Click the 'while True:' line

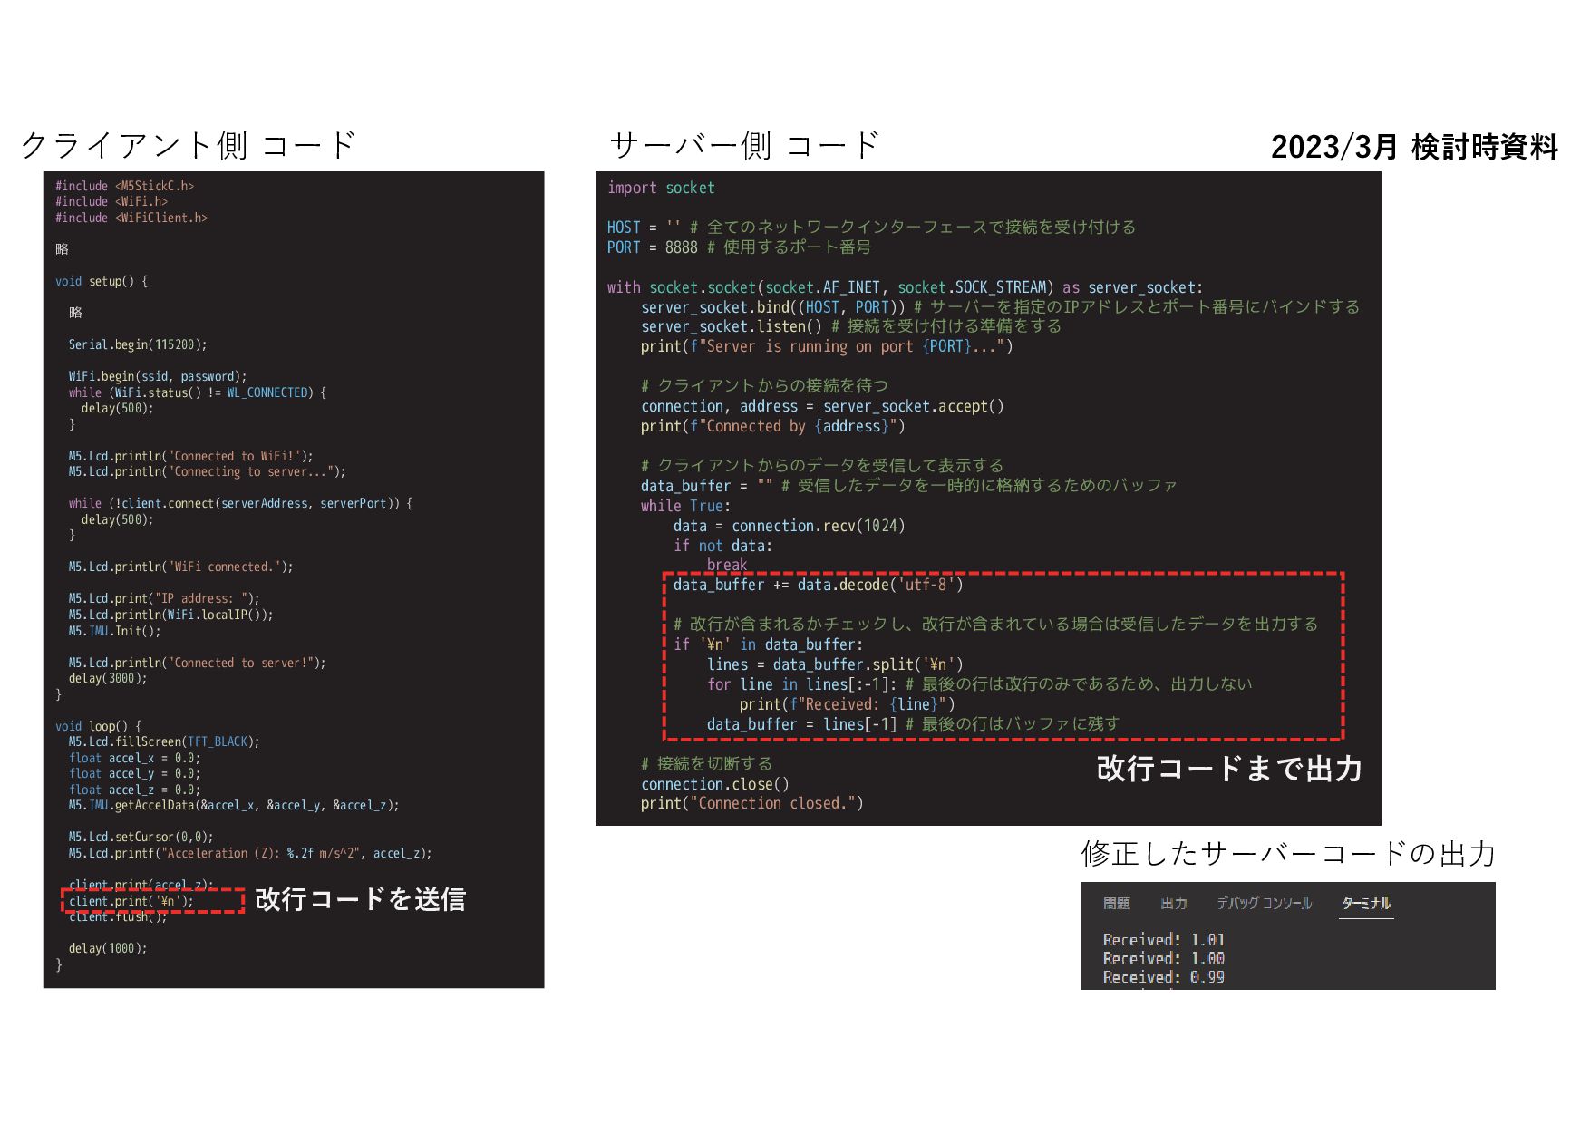[685, 506]
